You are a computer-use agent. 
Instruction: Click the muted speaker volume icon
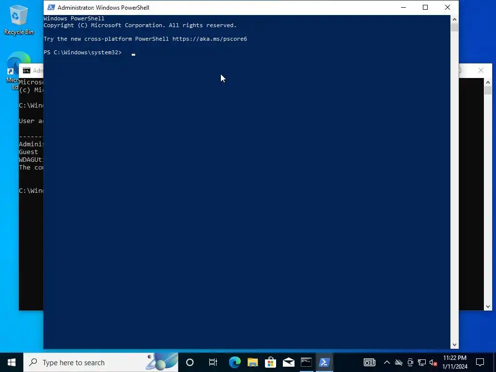click(x=434, y=362)
